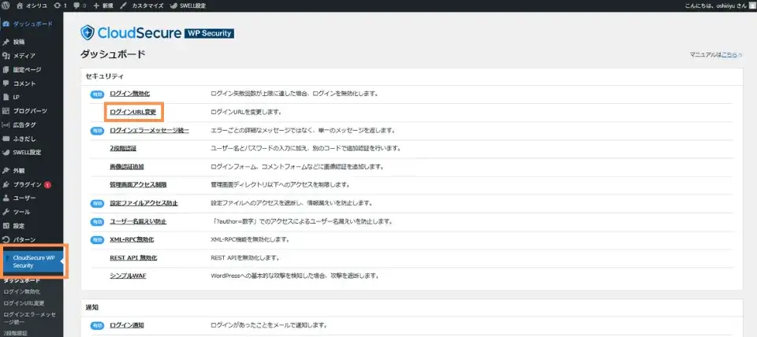Click the WordPress logo in admin bar
Screen dimensions: 757x337
[x=5, y=6]
